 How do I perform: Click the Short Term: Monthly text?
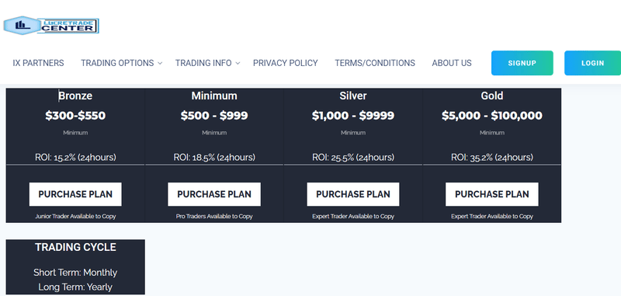point(75,273)
